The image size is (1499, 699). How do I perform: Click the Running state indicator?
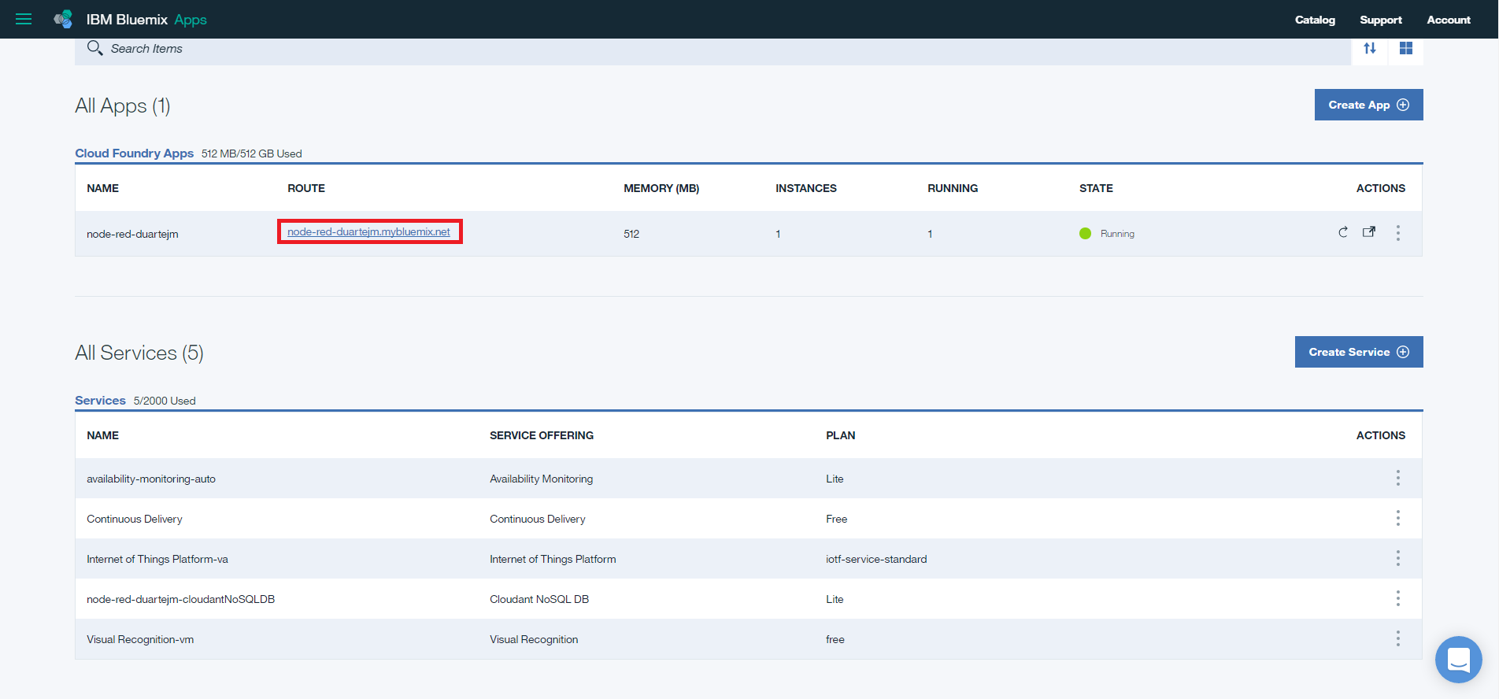point(1107,233)
